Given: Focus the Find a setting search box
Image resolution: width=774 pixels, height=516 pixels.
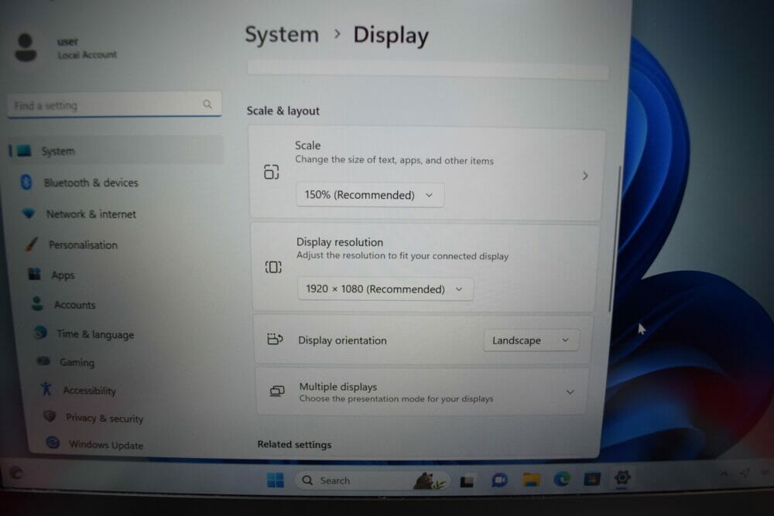Looking at the screenshot, I should (114, 105).
